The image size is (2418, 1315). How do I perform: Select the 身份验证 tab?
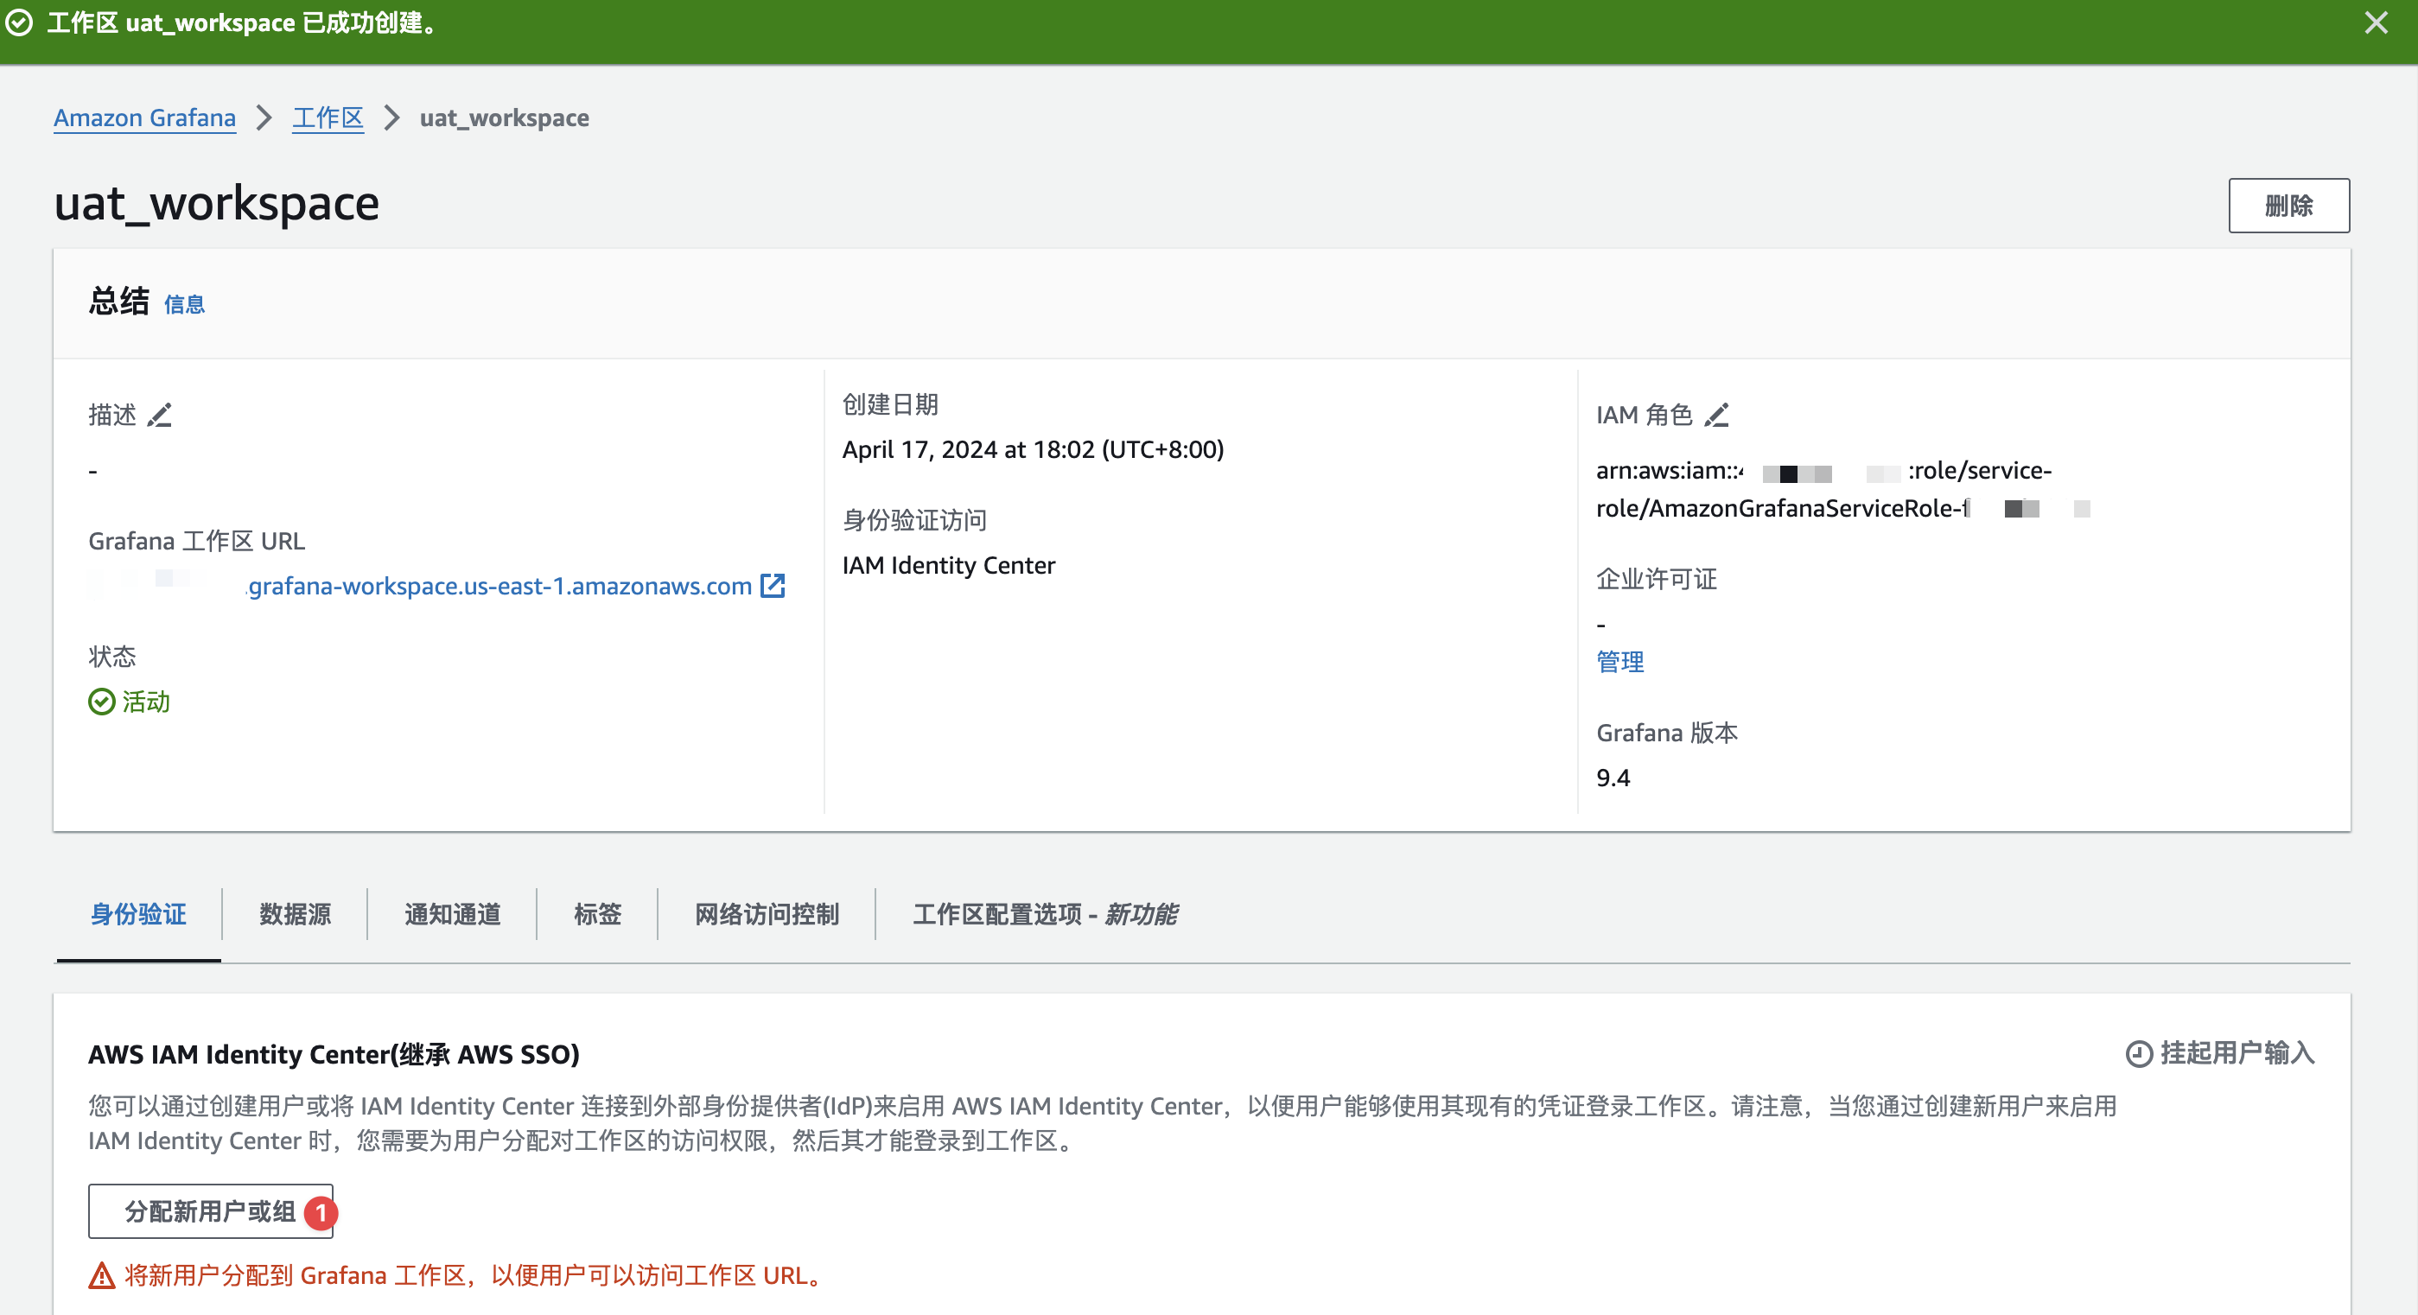tap(139, 913)
